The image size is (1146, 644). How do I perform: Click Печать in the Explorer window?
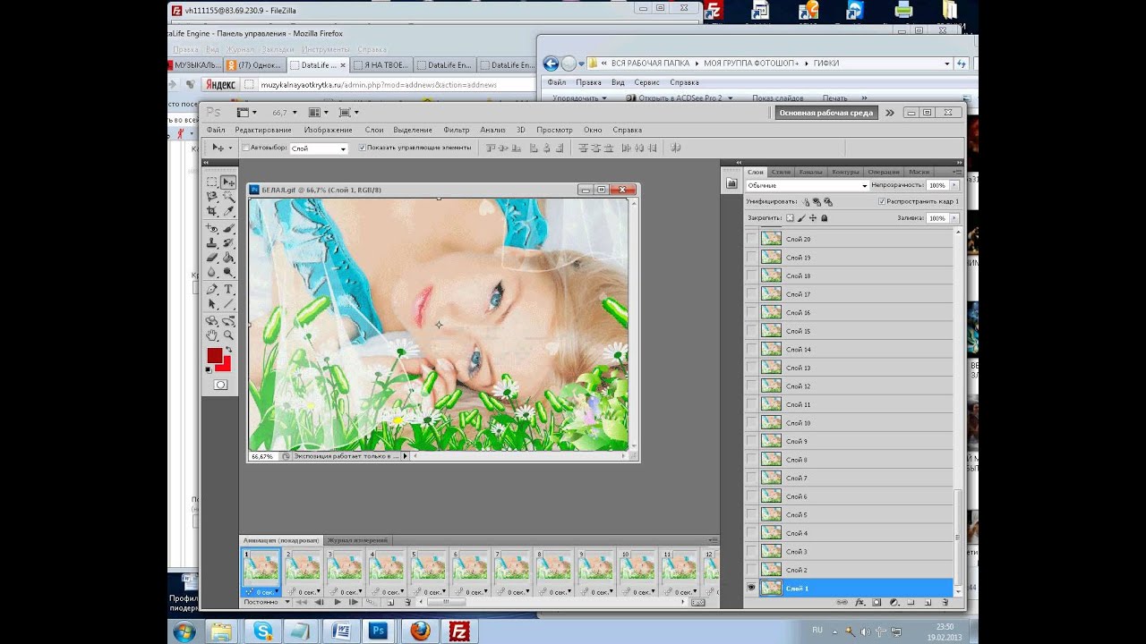tap(834, 97)
